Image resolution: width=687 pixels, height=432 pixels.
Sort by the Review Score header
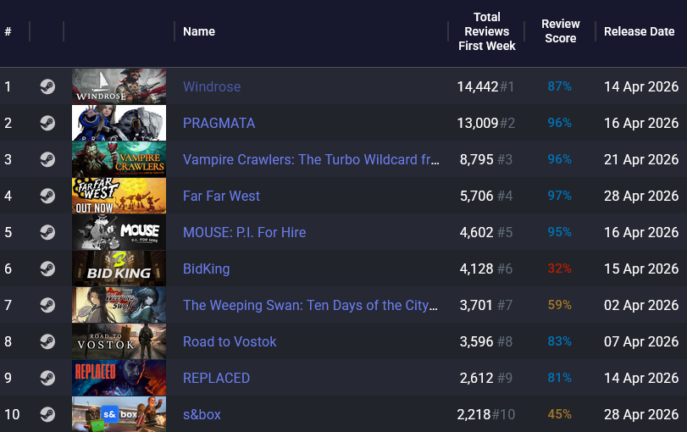[x=561, y=31]
